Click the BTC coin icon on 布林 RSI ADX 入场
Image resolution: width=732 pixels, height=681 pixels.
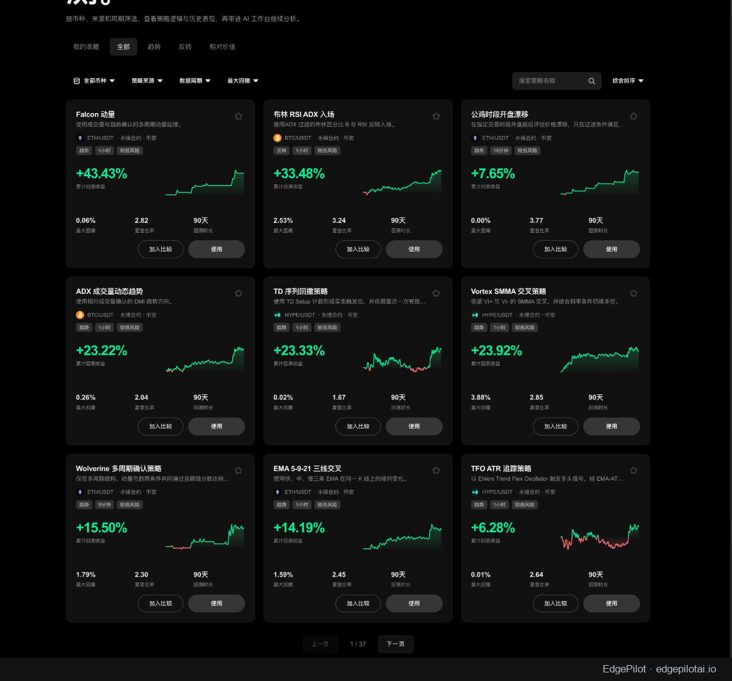277,138
